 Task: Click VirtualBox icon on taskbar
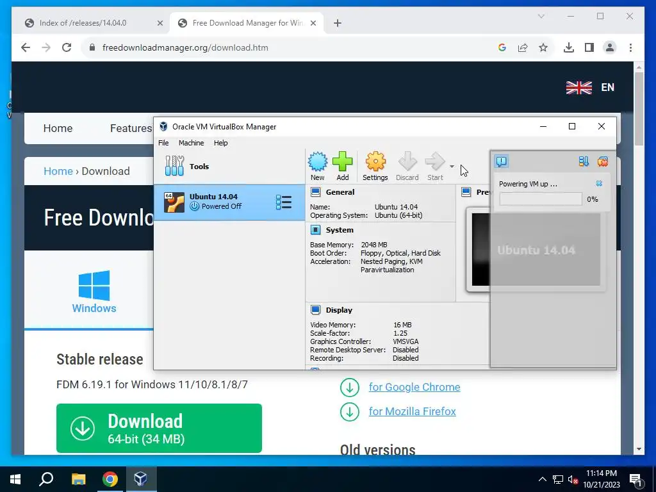140,479
